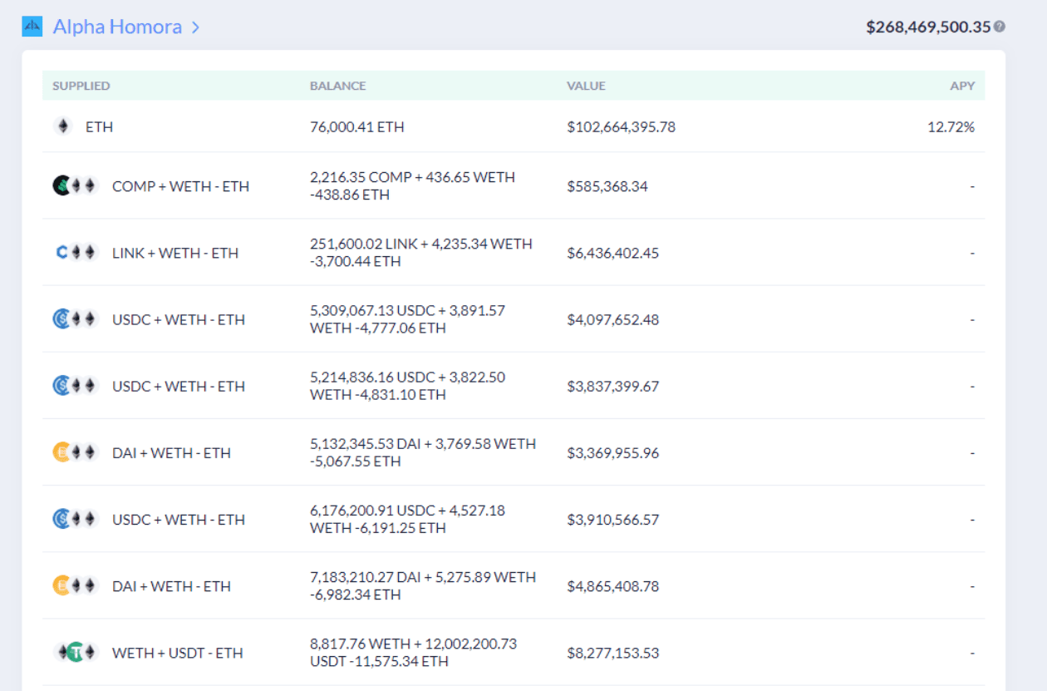Click the help icon beside $268,469,500.35
The height and width of the screenshot is (691, 1047).
[x=1000, y=27]
